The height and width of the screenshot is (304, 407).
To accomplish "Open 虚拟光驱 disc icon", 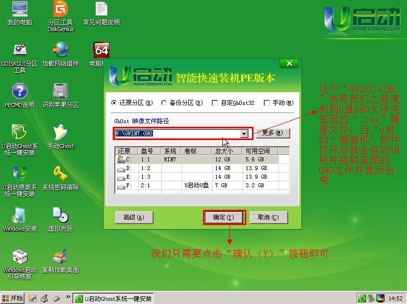I will (61, 219).
